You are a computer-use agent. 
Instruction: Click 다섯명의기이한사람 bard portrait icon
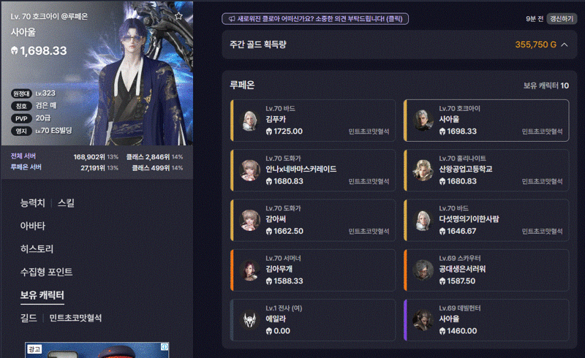pos(423,221)
